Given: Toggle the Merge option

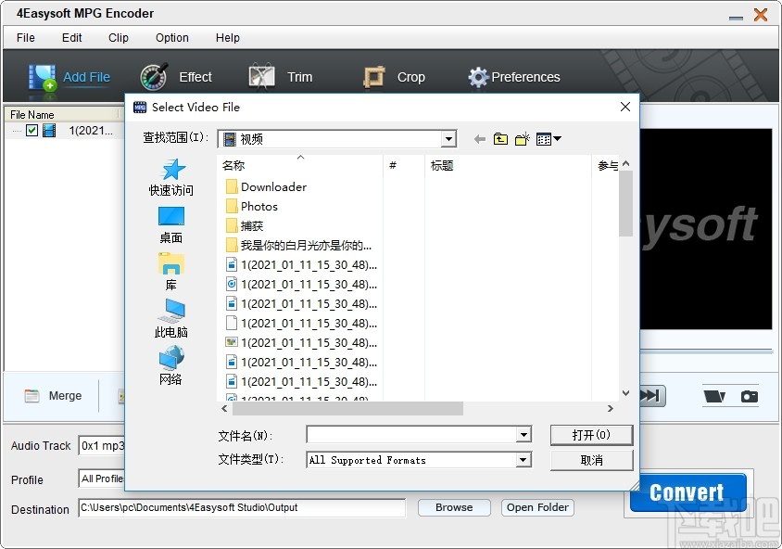Looking at the screenshot, I should [x=53, y=396].
